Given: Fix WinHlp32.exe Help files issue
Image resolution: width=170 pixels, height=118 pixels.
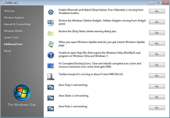Looking at the screenshot, I should [157, 54].
